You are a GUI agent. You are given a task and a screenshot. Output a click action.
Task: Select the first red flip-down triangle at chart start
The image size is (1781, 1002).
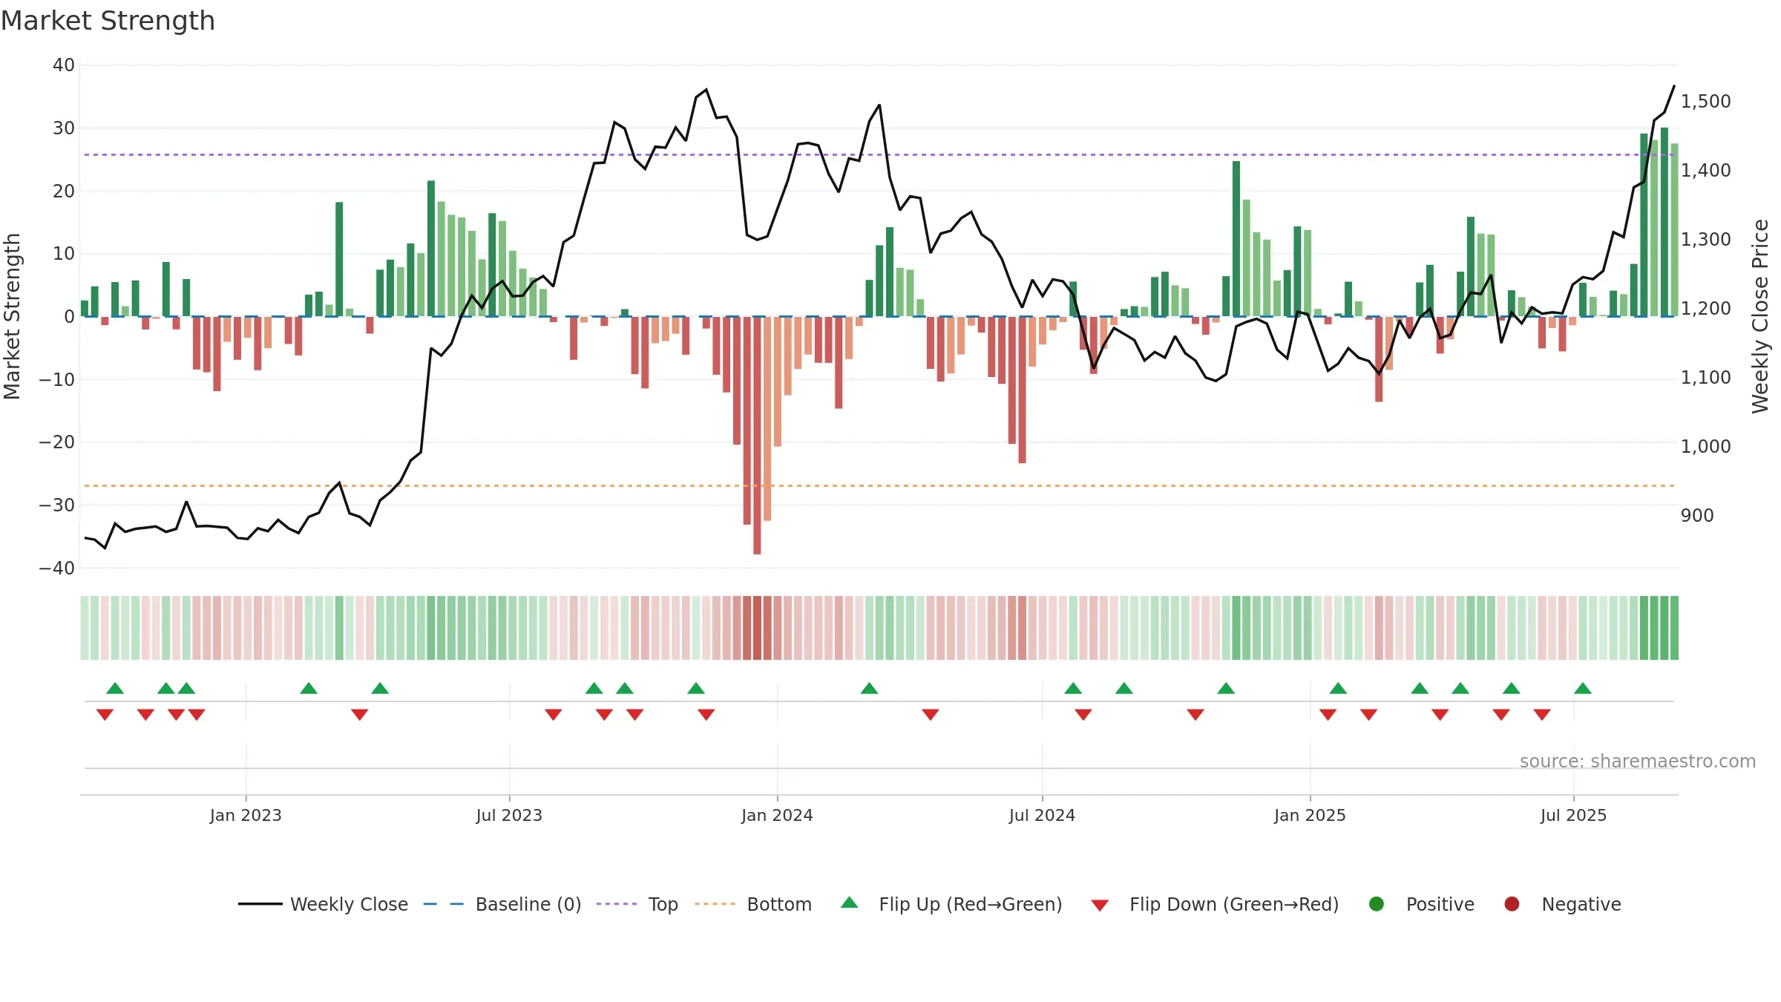pyautogui.click(x=105, y=715)
